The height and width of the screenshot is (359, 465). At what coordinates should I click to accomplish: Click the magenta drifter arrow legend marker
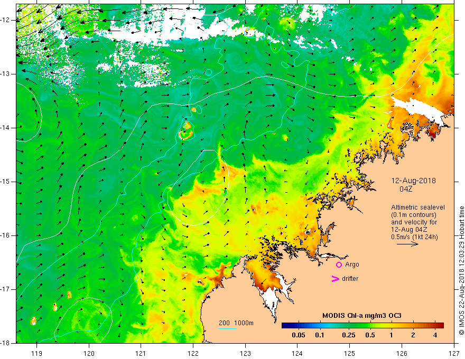coord(335,279)
